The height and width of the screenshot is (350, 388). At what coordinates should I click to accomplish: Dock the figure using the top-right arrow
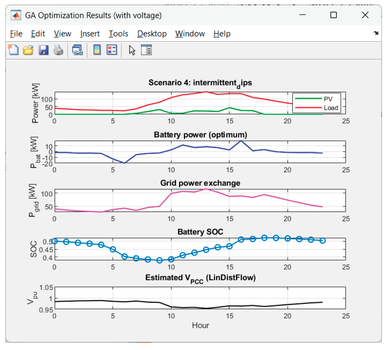pyautogui.click(x=376, y=33)
